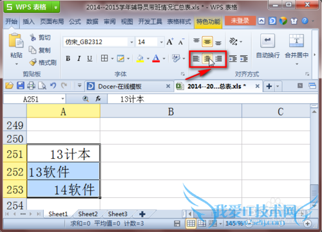Decrease font size with small A icon
The height and width of the screenshot is (232, 322).
point(181,42)
